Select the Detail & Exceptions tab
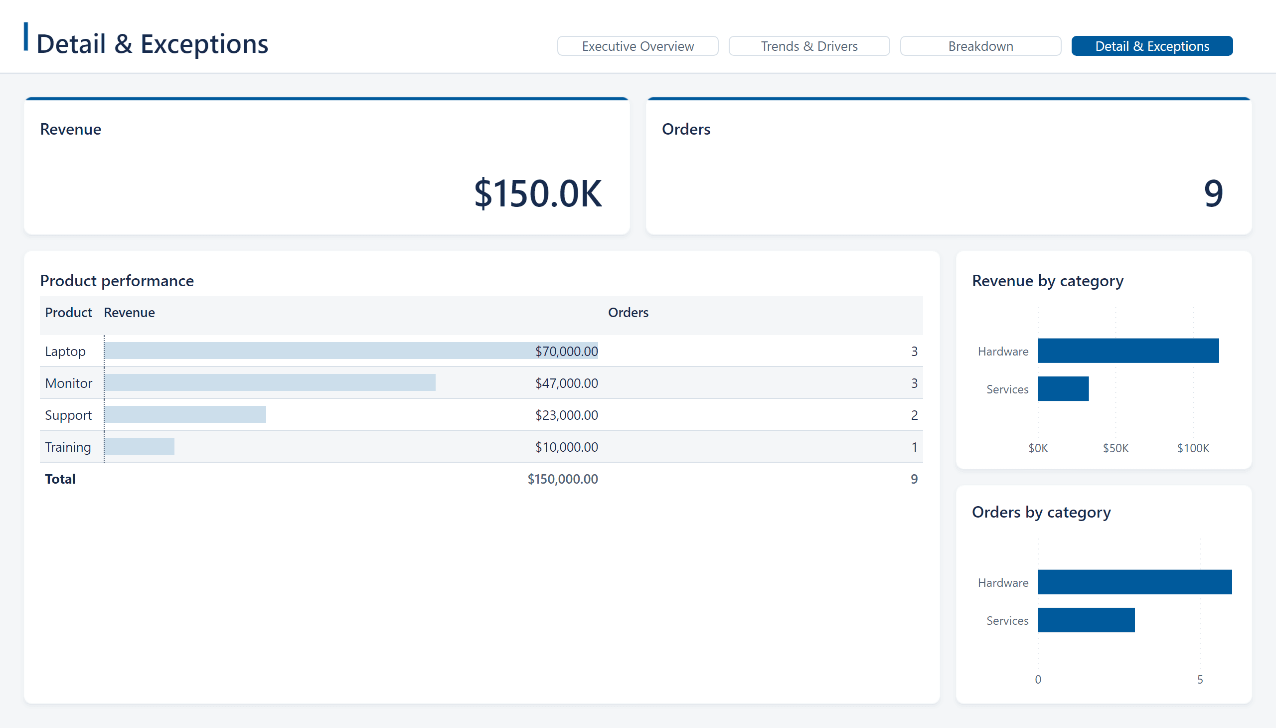This screenshot has width=1276, height=728. click(1152, 46)
